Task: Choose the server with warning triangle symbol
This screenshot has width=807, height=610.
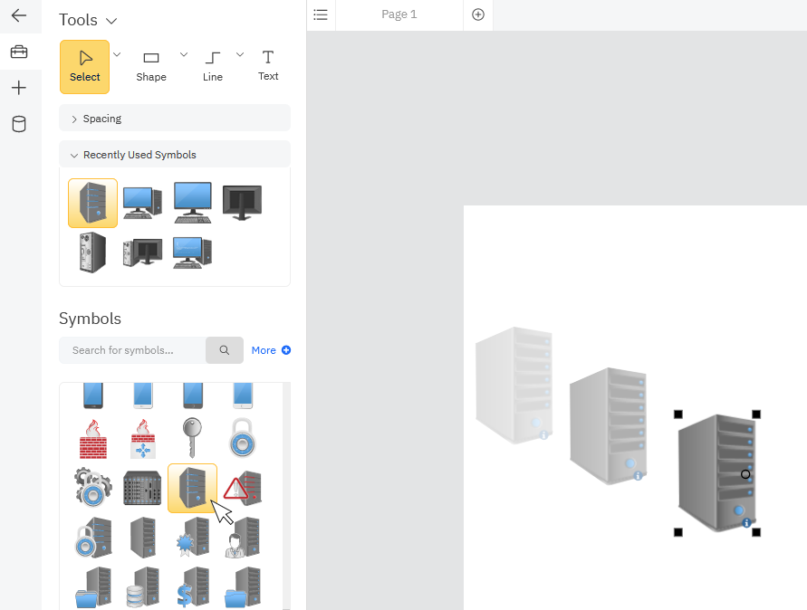Action: pos(241,487)
